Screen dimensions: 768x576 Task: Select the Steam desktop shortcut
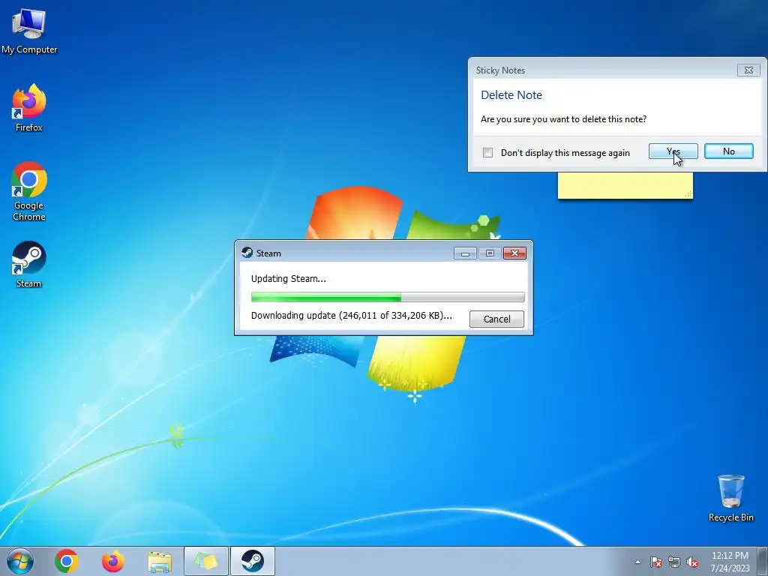[29, 265]
